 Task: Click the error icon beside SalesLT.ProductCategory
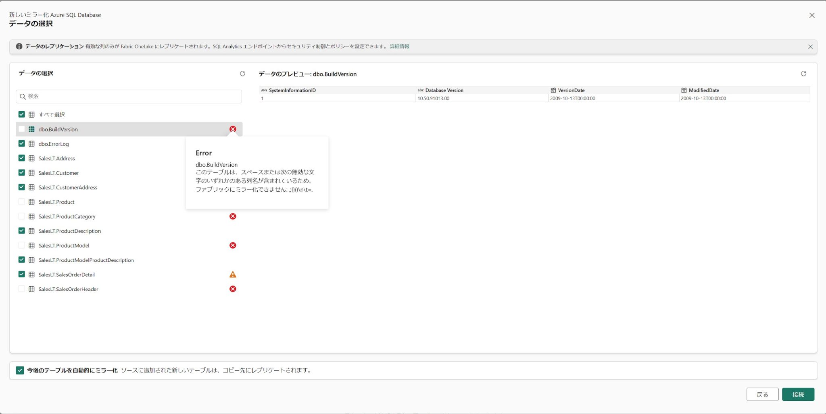point(233,216)
